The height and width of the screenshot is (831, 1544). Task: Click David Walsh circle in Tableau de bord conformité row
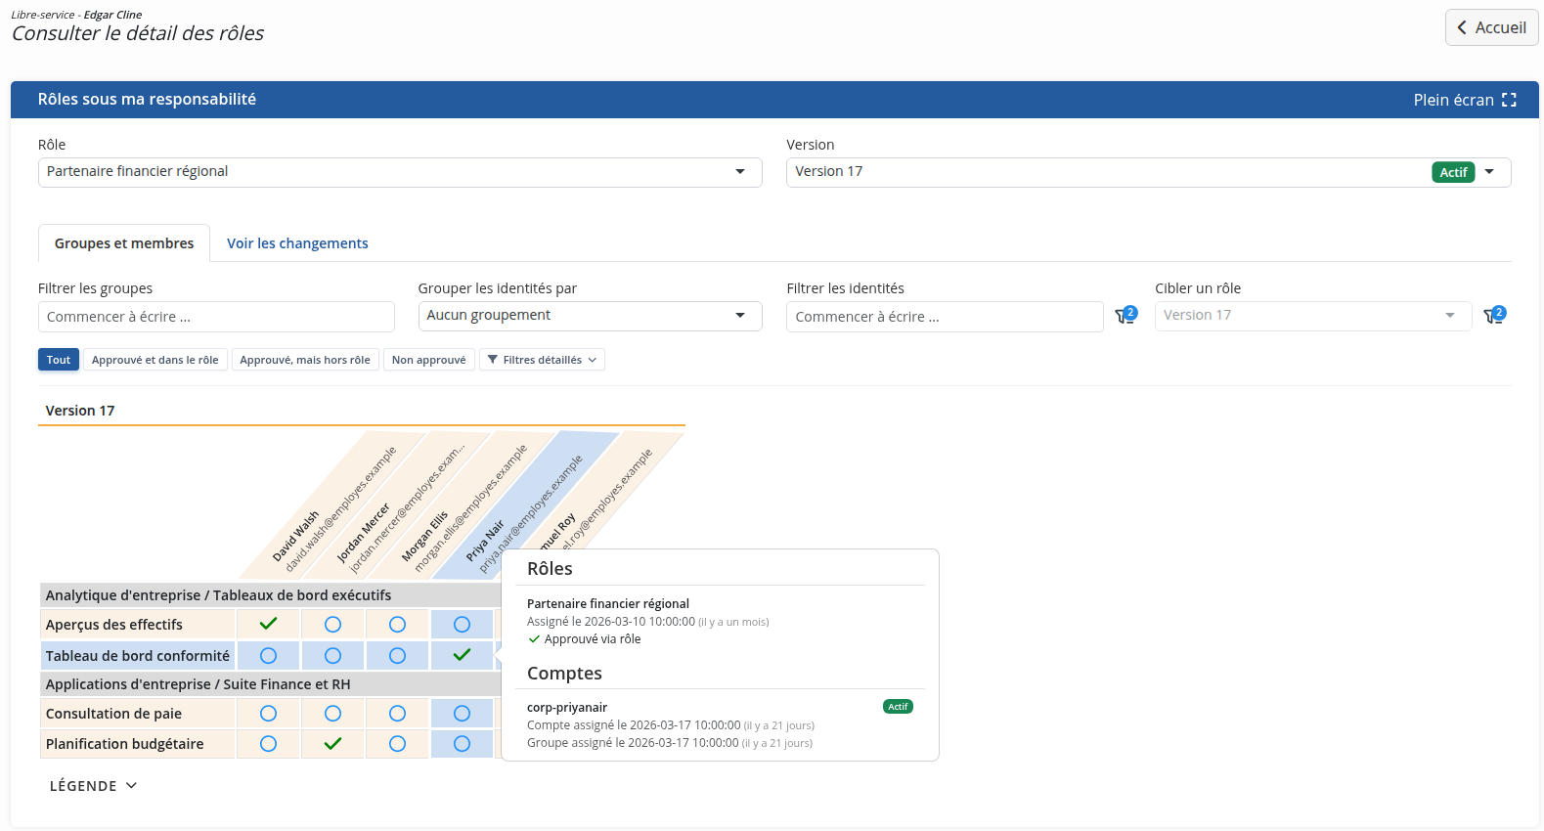pos(268,656)
